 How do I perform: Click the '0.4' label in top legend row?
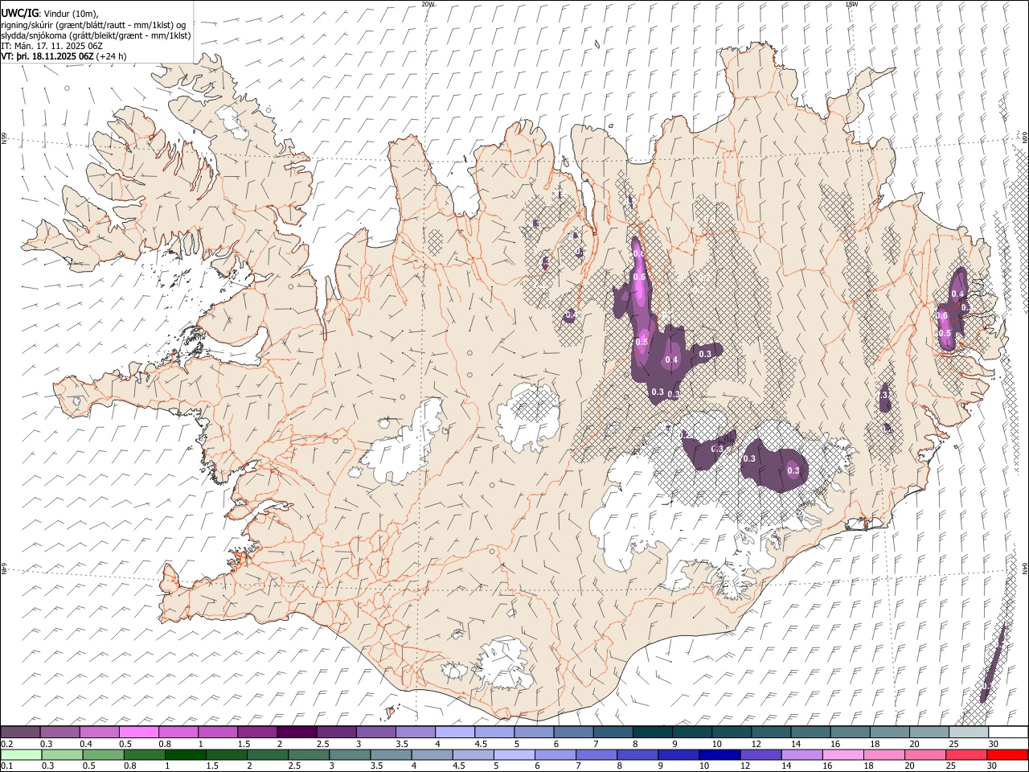(x=85, y=744)
